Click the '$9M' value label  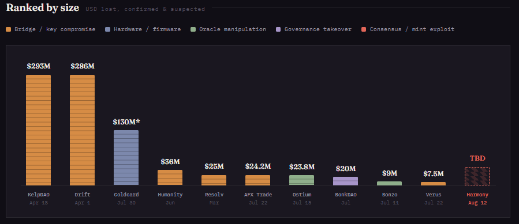(390, 173)
